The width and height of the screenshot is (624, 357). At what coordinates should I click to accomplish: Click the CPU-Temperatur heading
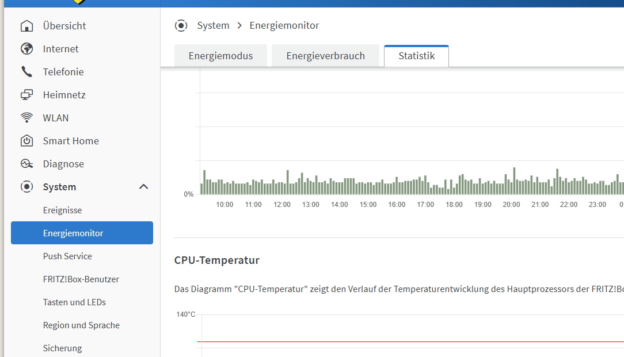click(x=217, y=260)
